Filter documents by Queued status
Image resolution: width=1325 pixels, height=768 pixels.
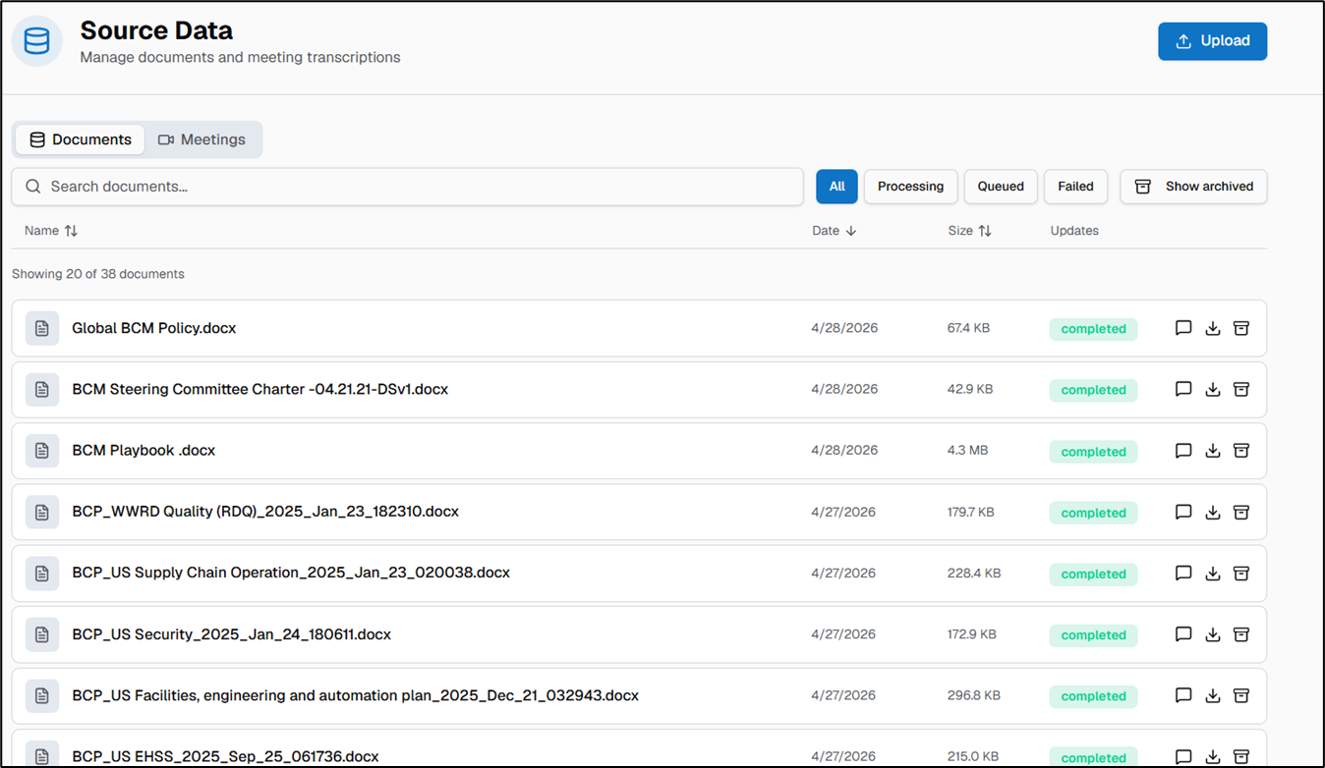pos(1001,187)
